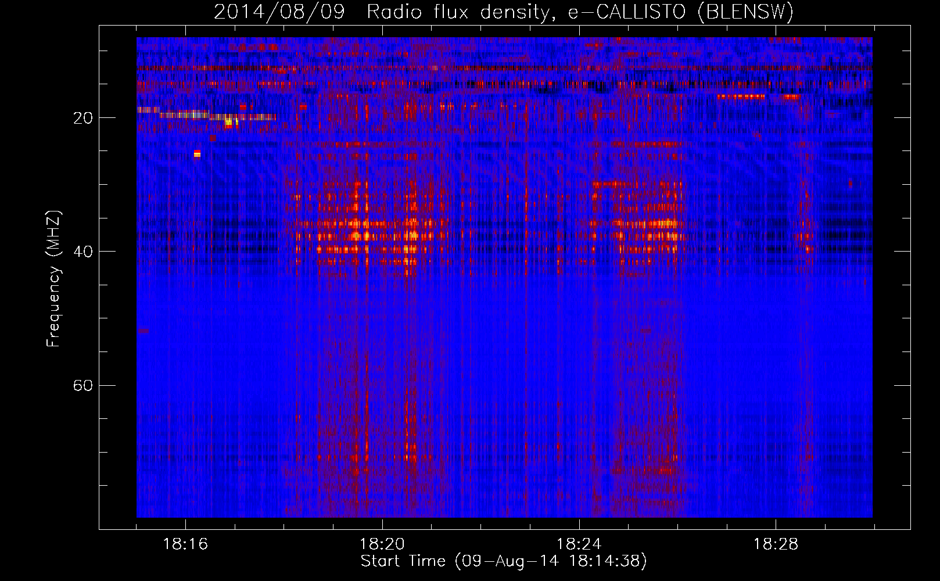Click the 40 MHz frequency tick label

[x=83, y=252]
